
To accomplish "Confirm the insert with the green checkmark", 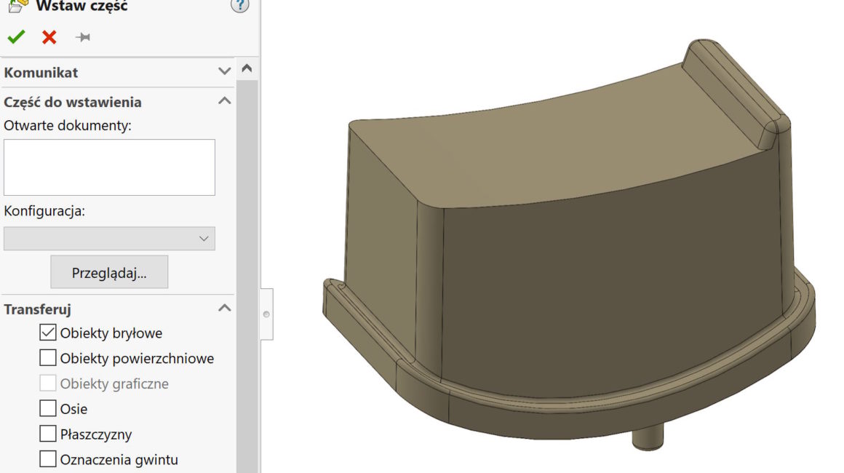I will pos(16,37).
